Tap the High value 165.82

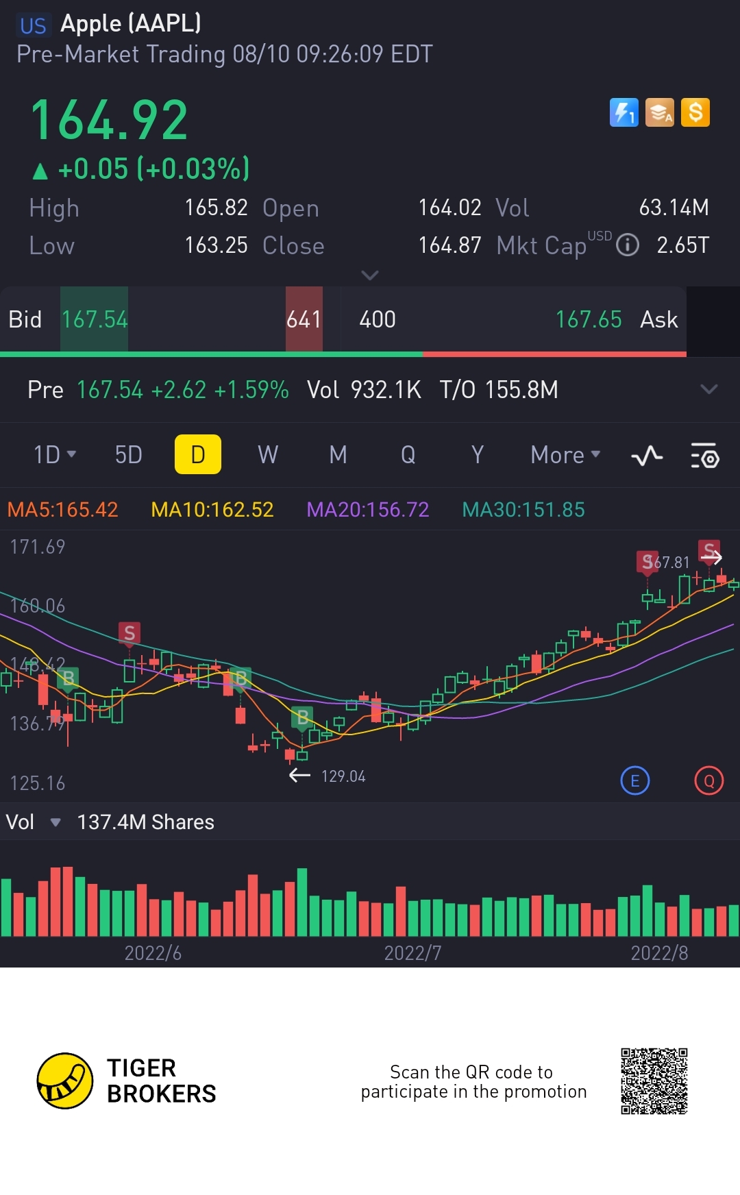[216, 208]
